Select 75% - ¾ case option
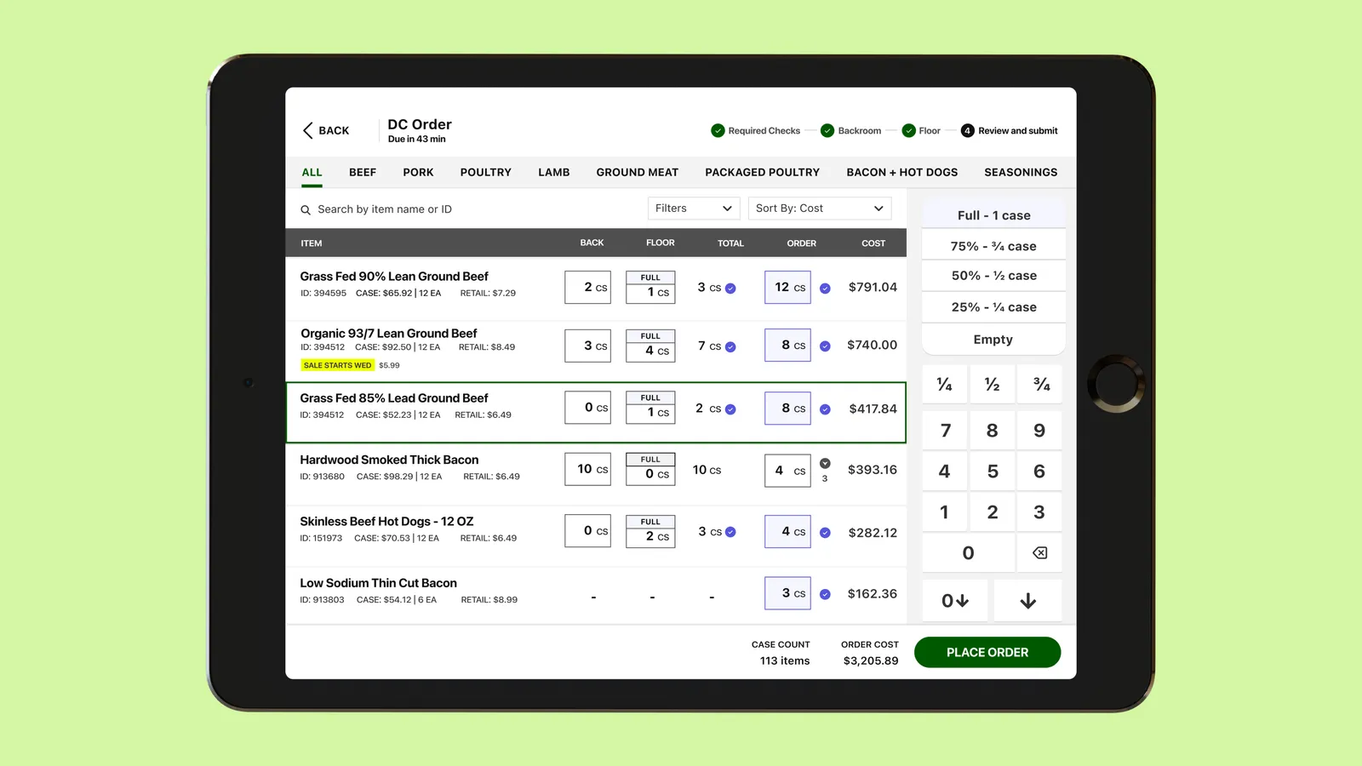The height and width of the screenshot is (766, 1362). pyautogui.click(x=993, y=246)
